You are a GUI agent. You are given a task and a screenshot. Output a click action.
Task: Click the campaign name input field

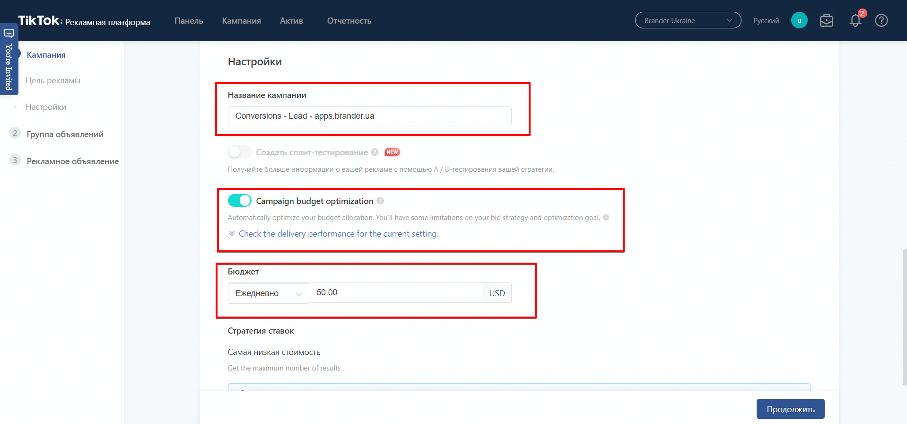369,116
